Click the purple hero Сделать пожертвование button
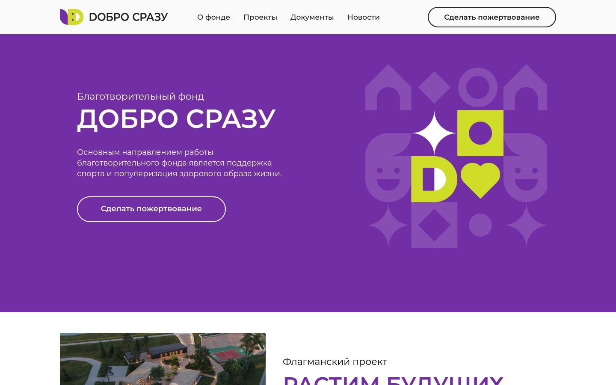Screen dimensions: 616x385 tap(151, 209)
